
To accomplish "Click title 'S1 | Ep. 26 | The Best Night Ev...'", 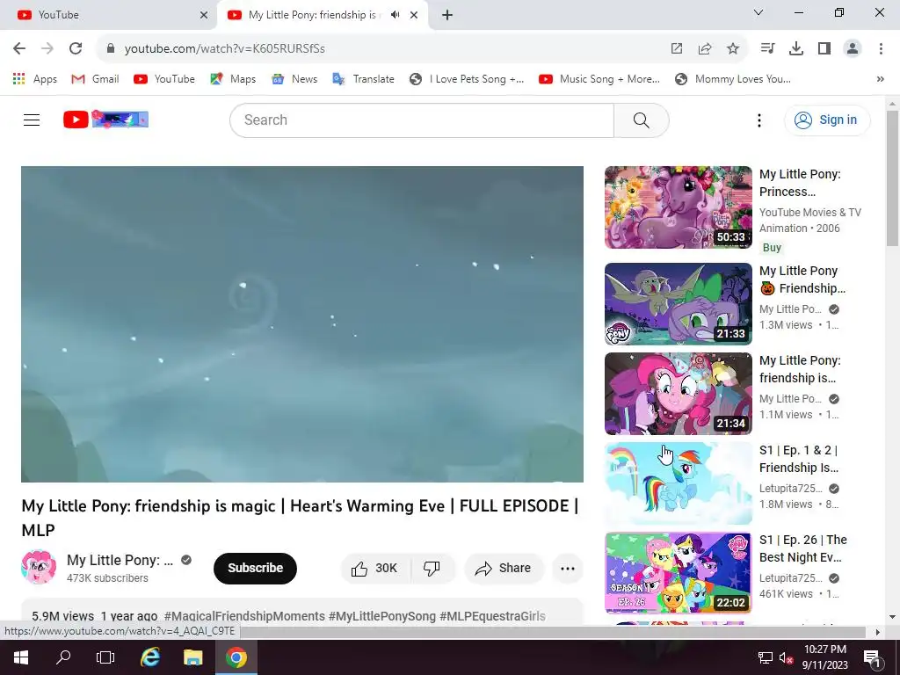I will 802,548.
